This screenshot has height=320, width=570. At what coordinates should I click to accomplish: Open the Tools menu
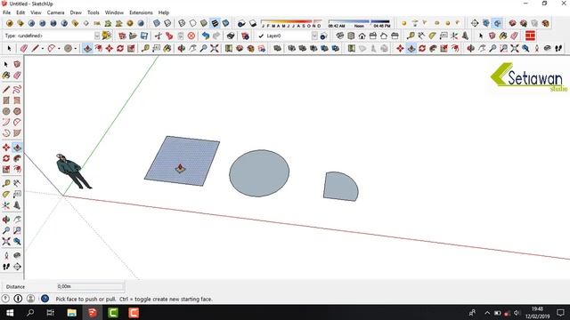tap(93, 12)
